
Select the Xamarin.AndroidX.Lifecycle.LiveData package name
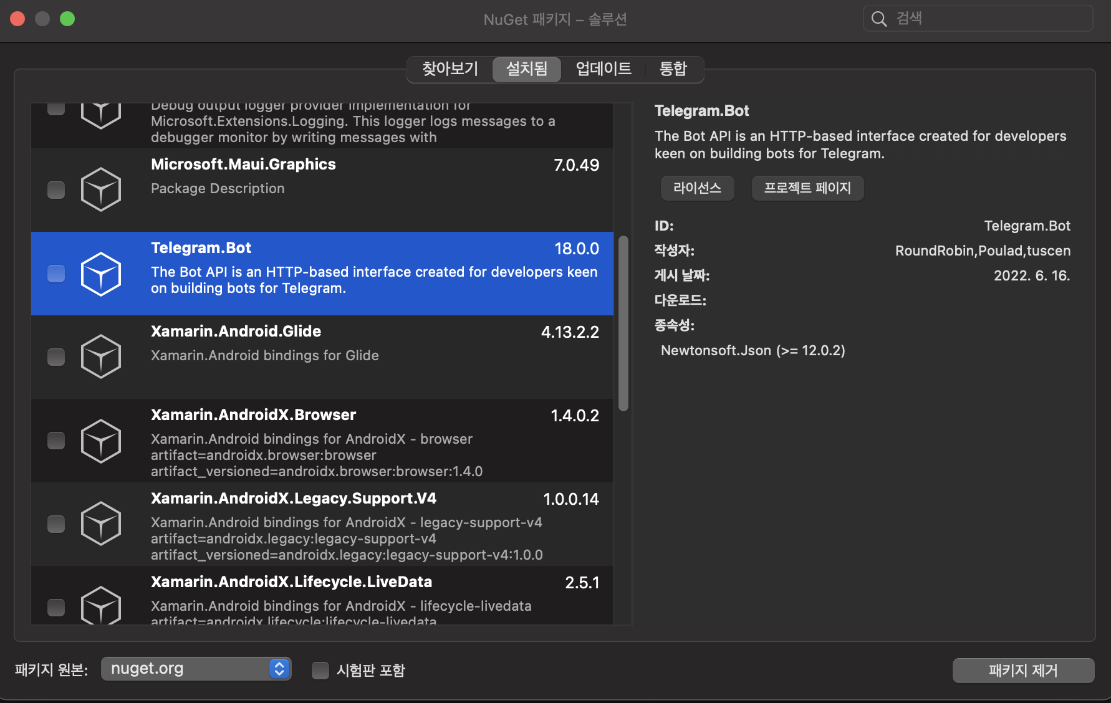click(x=291, y=582)
